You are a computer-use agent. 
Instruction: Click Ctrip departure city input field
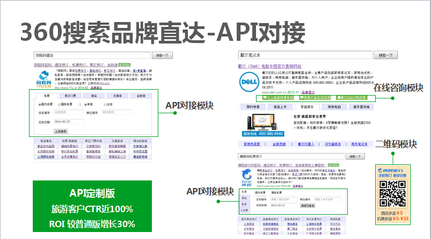tap(284, 199)
